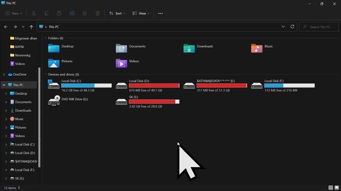341x191 pixels.
Task: Select Pictures in sidebar tree
Action: pos(18,127)
